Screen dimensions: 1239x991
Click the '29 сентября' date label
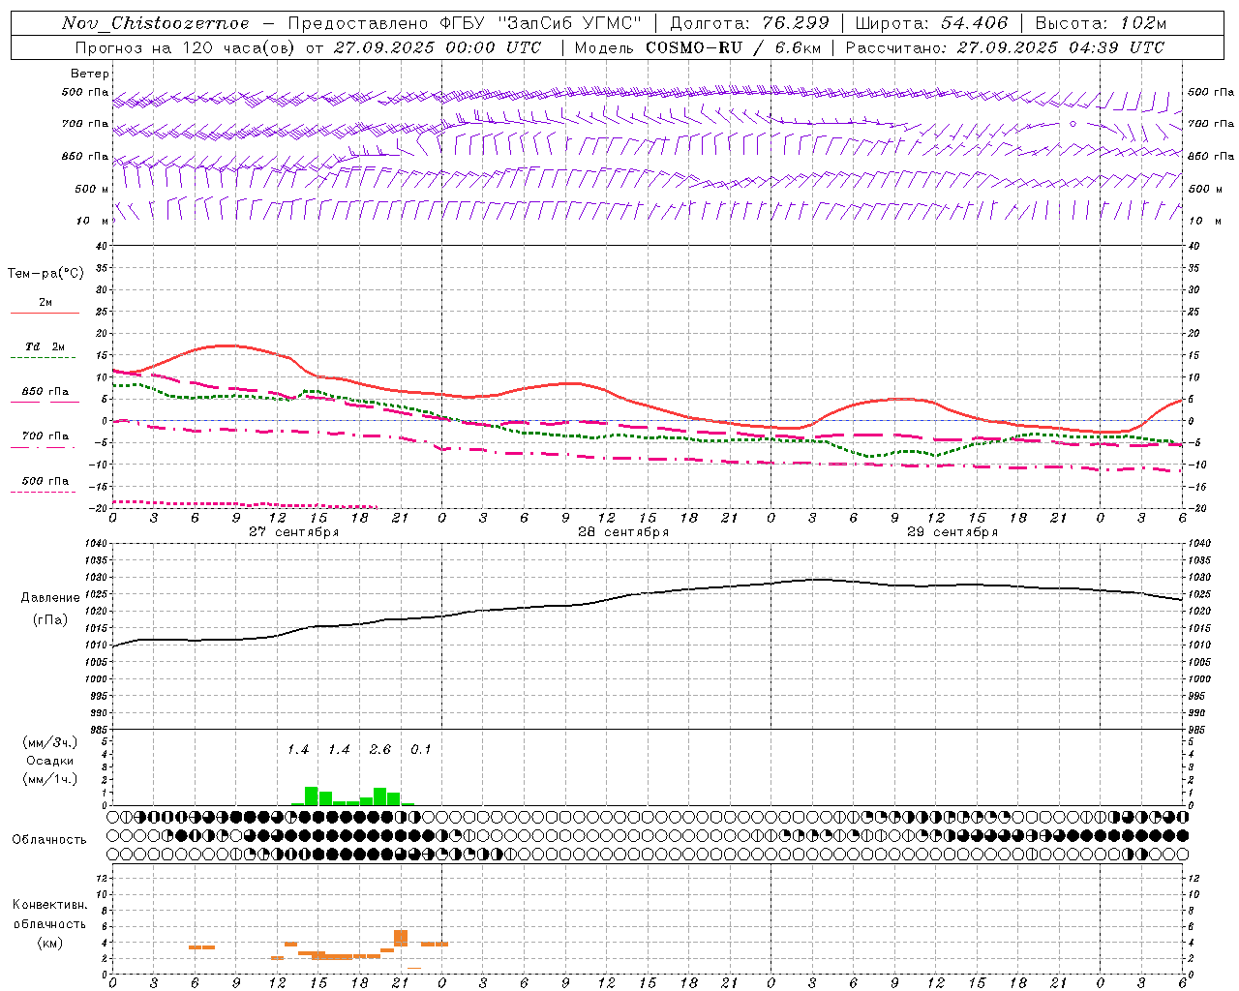click(952, 532)
